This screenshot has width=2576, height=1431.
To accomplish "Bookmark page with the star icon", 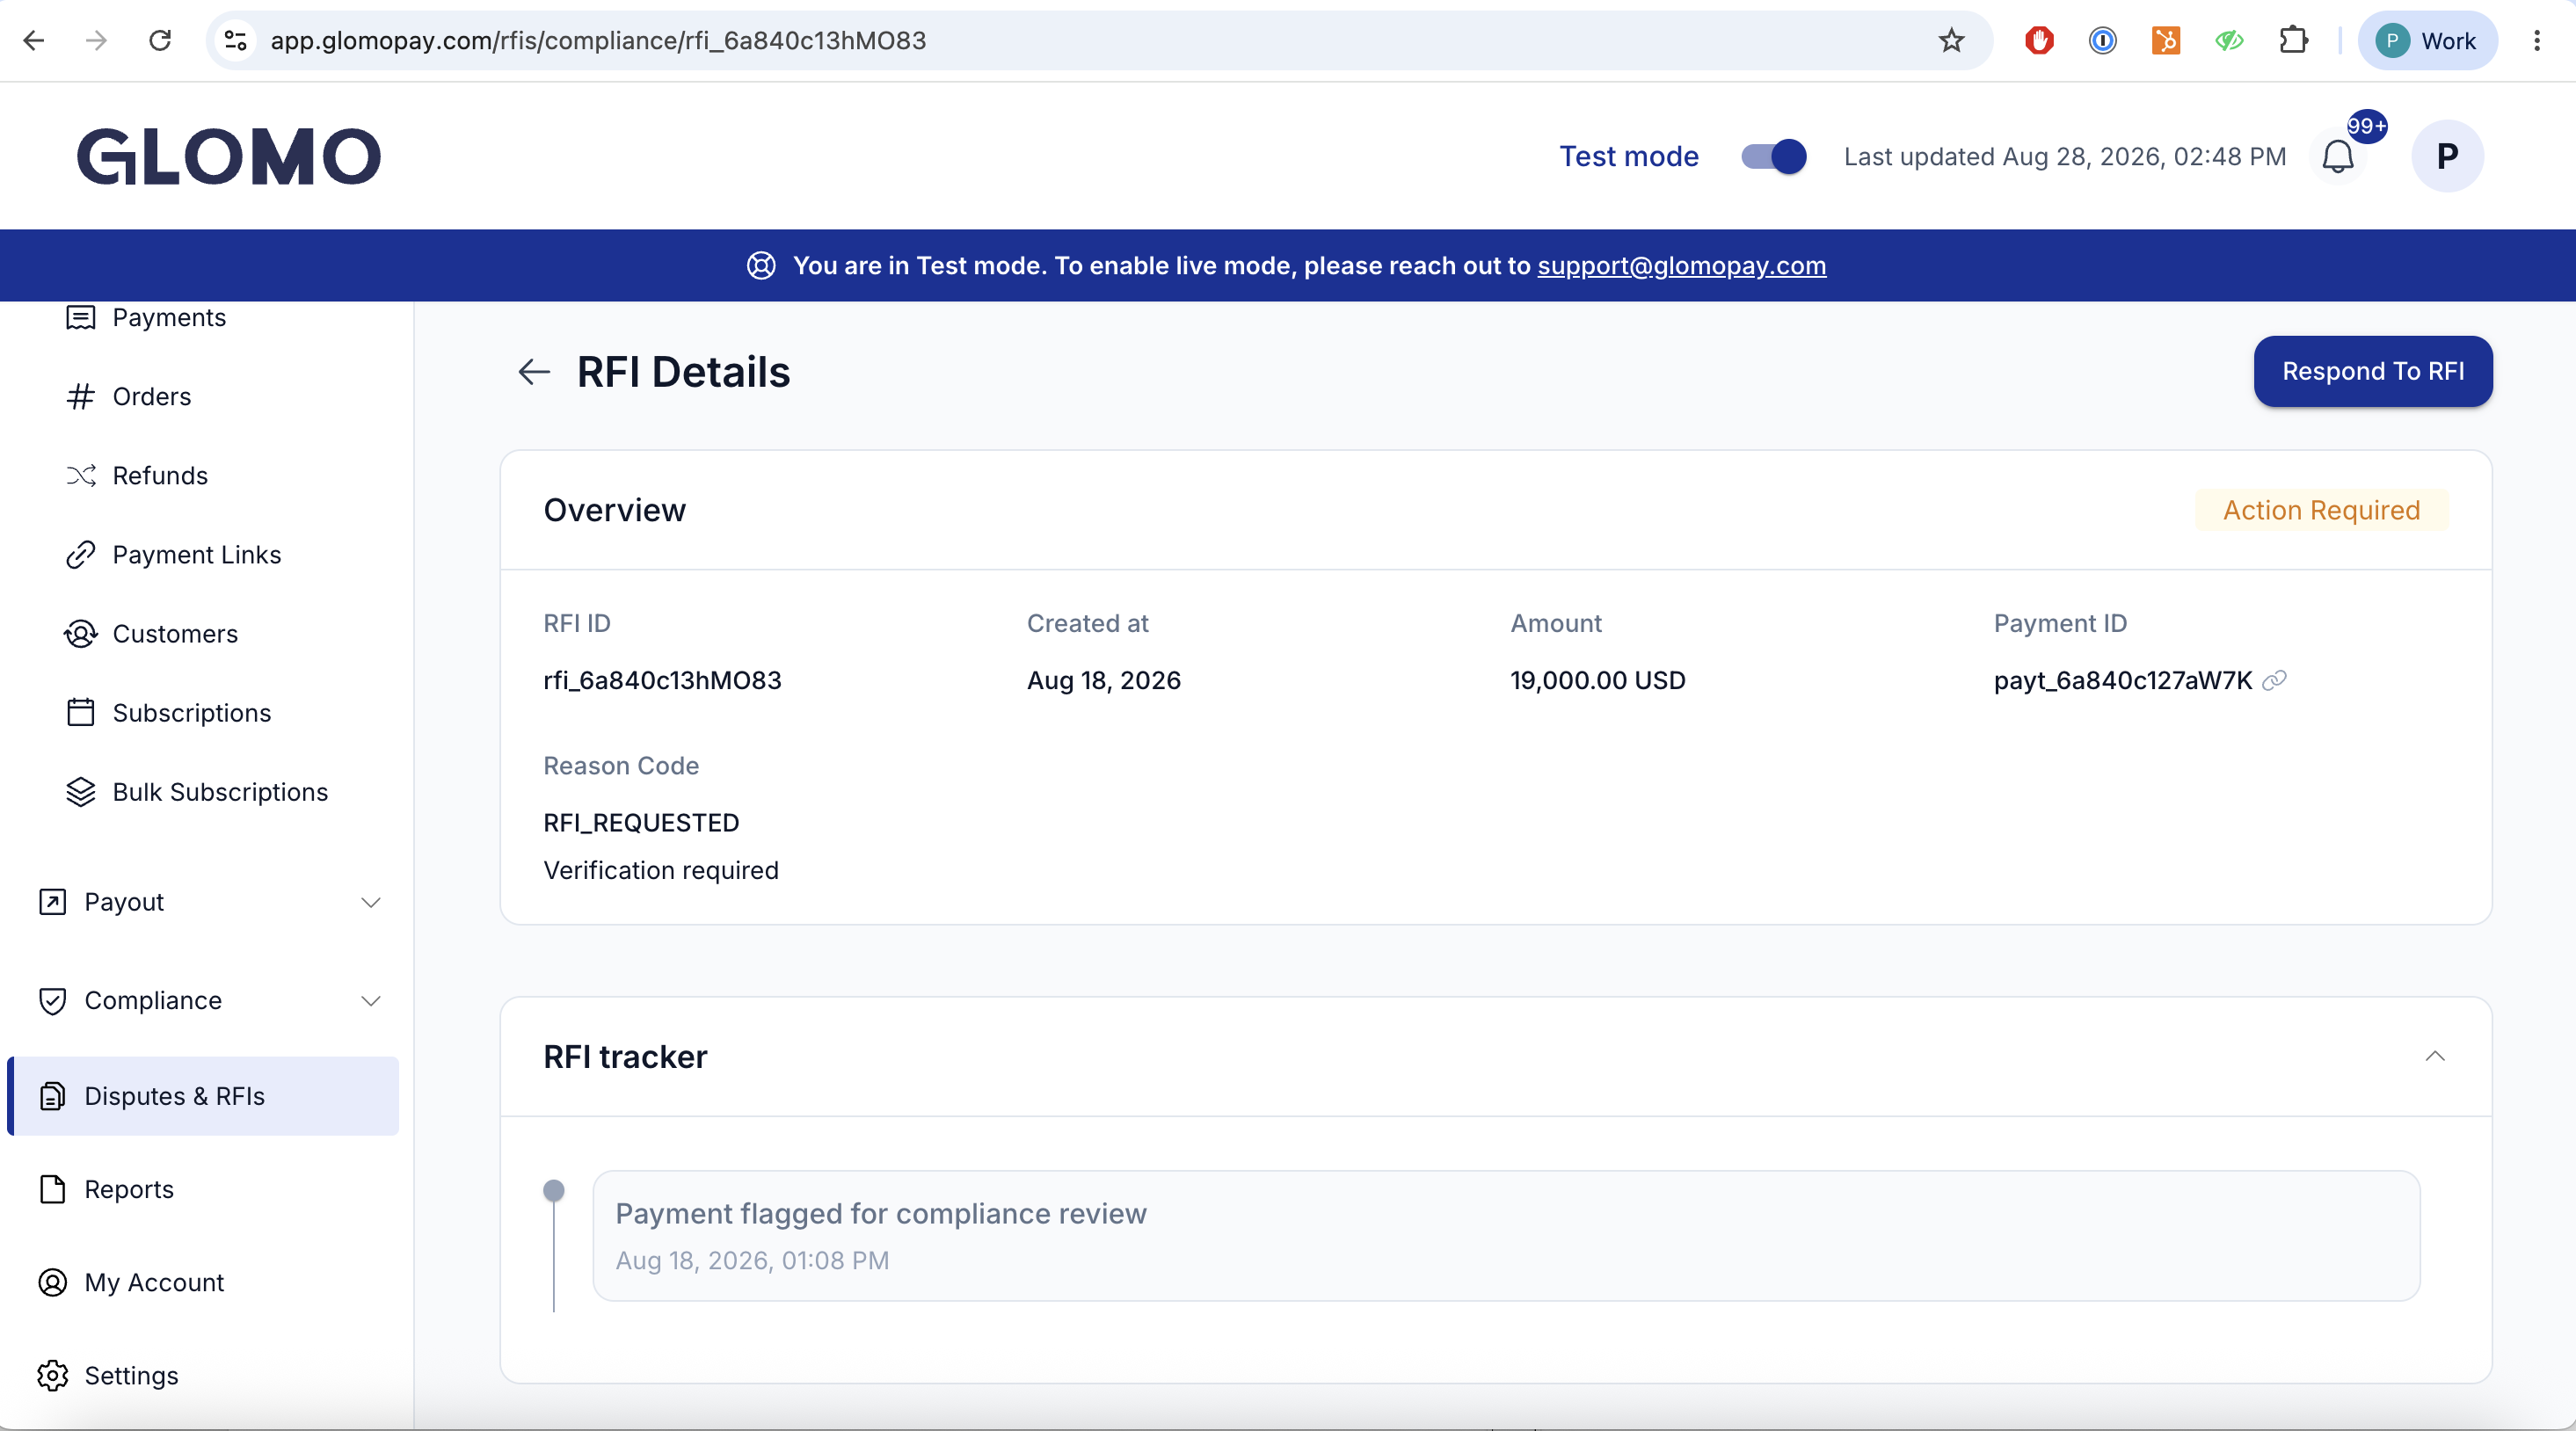I will click(1951, 41).
